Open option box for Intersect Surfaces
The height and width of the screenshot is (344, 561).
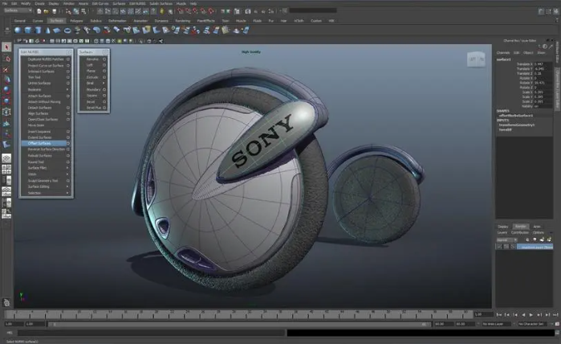coord(68,72)
